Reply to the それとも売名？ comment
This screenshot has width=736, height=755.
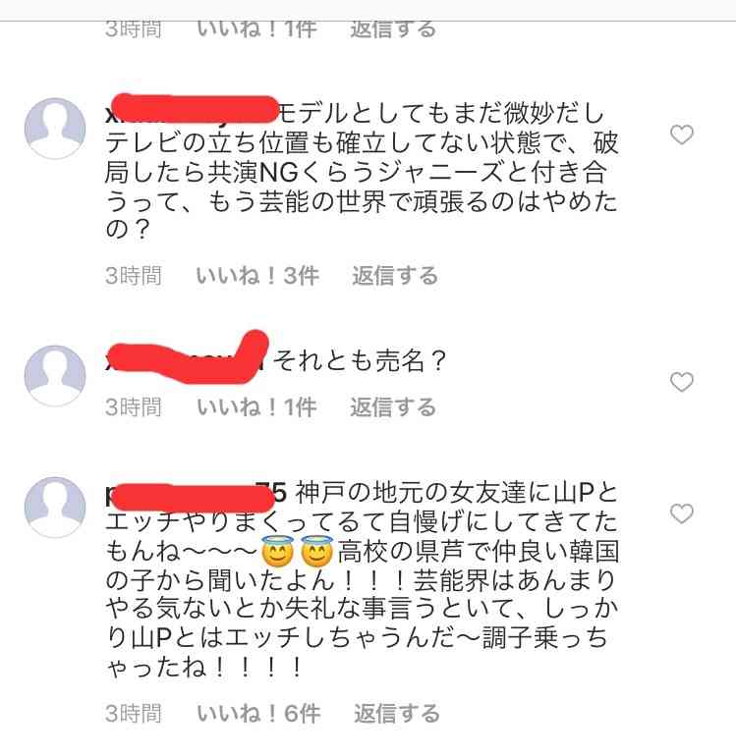click(x=393, y=407)
